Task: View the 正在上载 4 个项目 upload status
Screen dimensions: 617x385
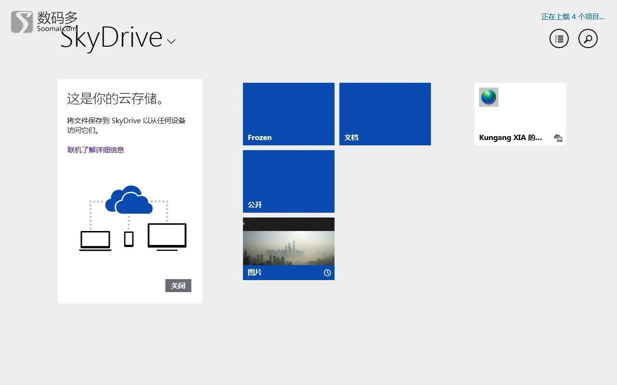Action: coord(573,16)
